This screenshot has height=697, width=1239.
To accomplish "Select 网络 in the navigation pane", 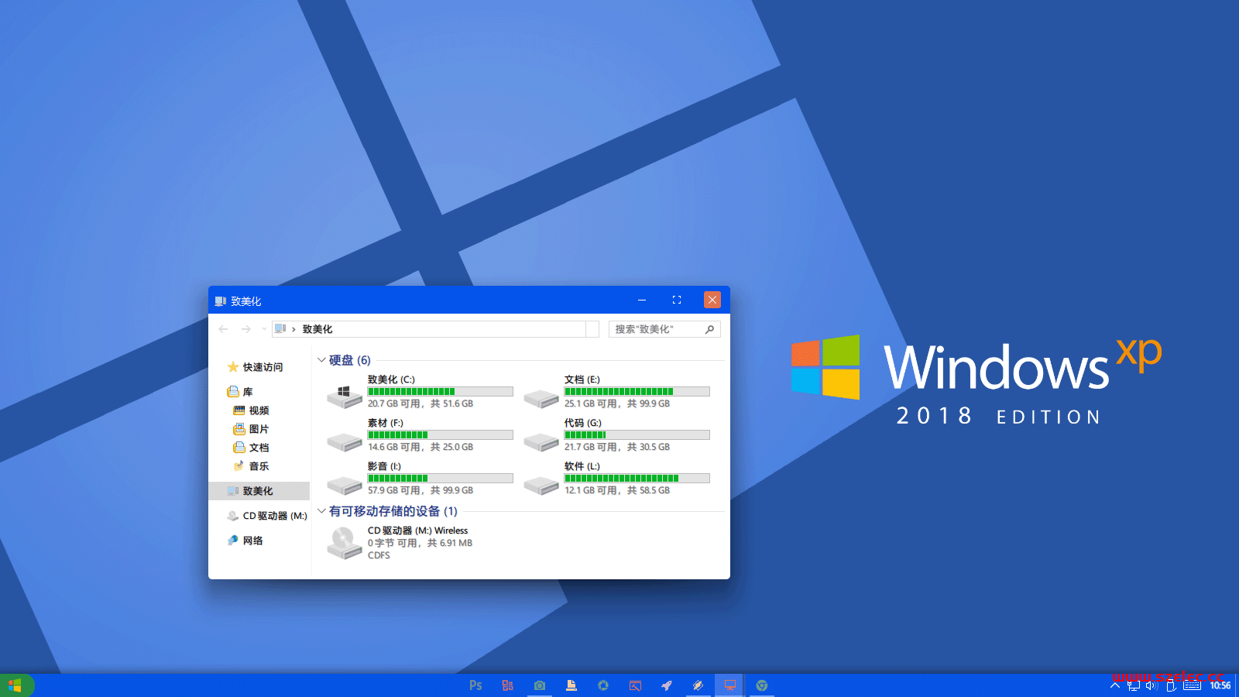I will (252, 541).
